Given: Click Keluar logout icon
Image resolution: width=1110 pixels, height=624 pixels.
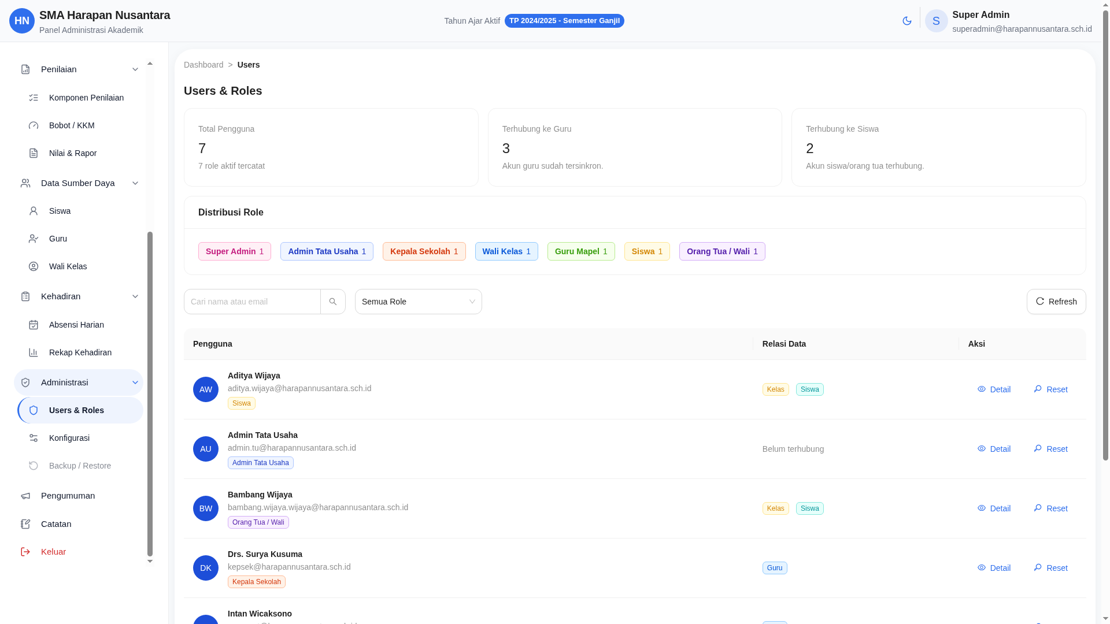Looking at the screenshot, I should [25, 552].
